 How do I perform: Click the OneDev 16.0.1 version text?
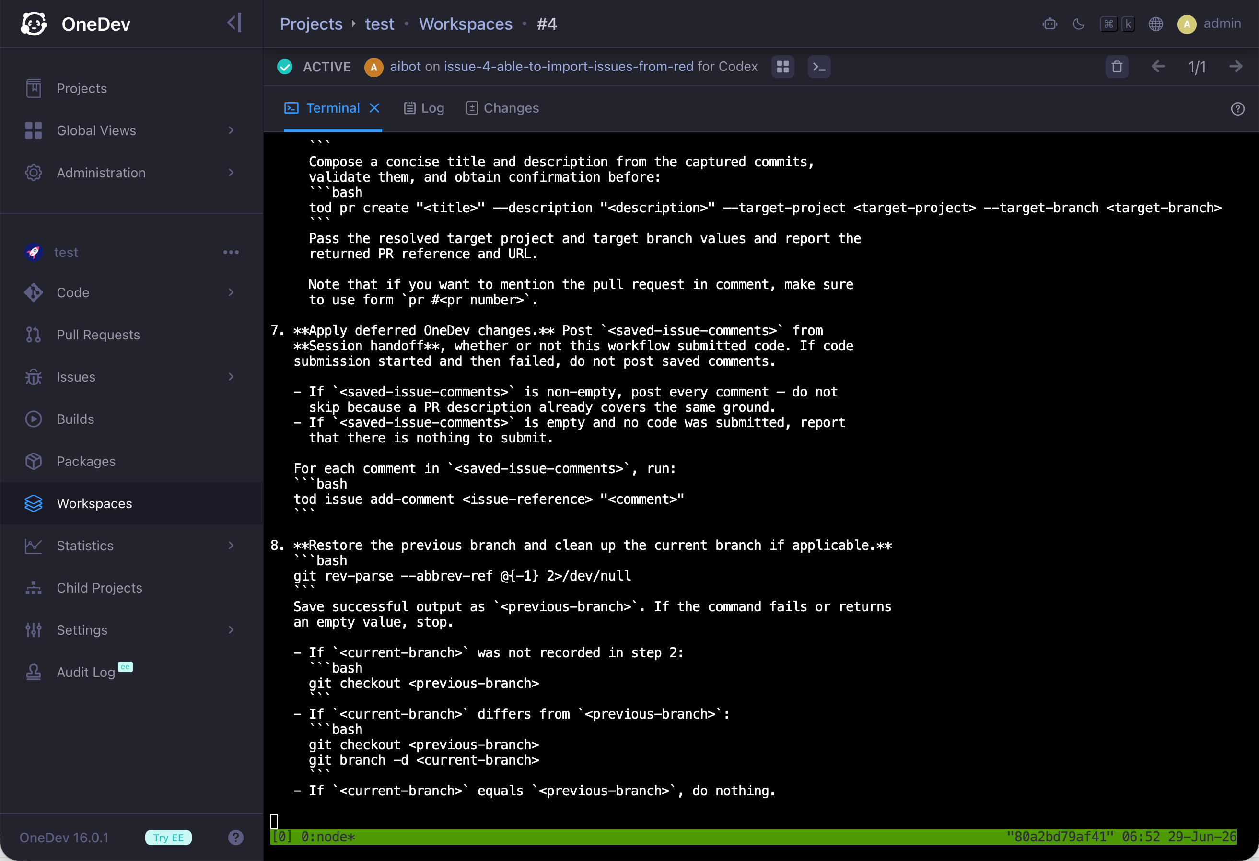point(64,838)
